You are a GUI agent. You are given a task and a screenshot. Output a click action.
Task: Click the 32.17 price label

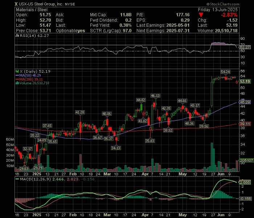click(x=28, y=149)
